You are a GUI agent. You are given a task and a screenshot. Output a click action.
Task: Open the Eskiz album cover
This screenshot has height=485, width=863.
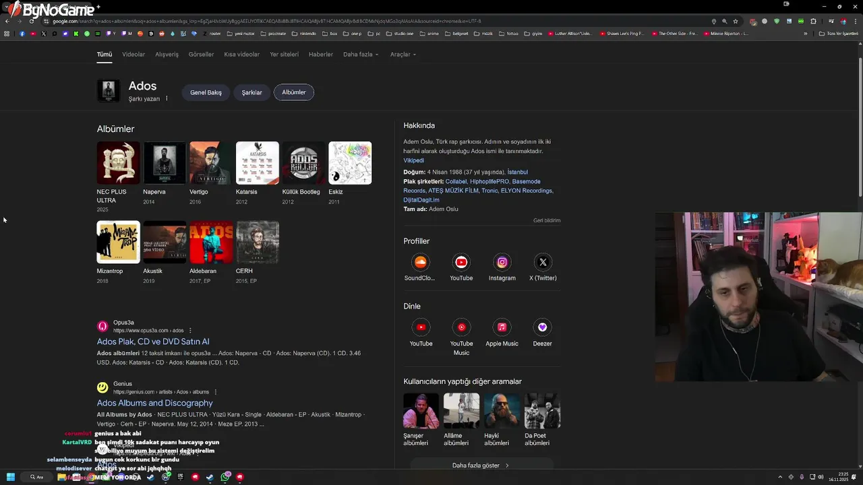350,163
